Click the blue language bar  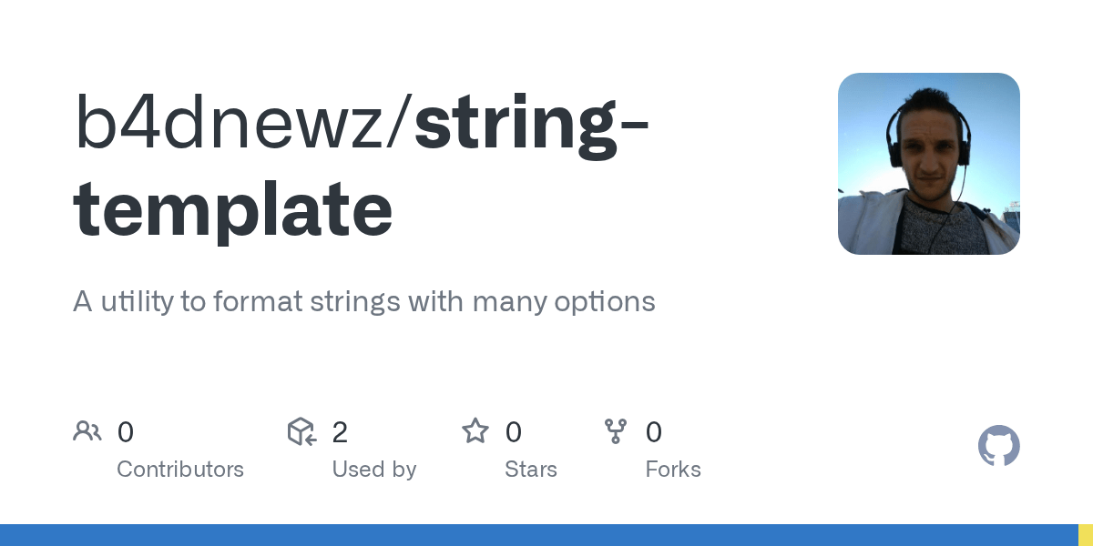tap(537, 535)
